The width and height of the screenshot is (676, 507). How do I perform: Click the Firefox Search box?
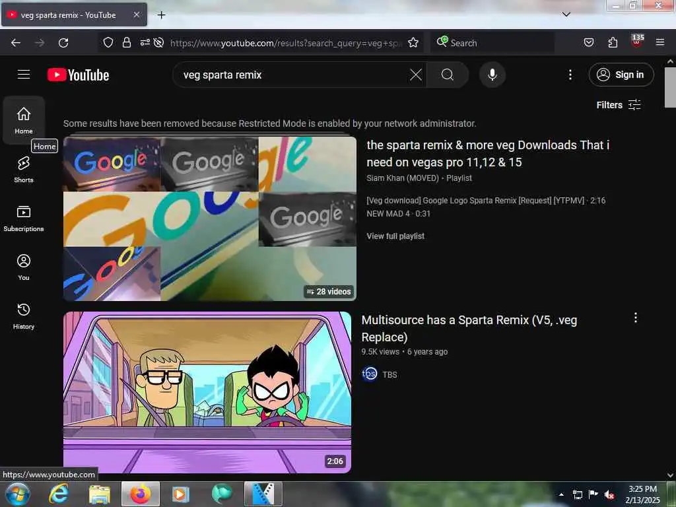click(x=492, y=43)
